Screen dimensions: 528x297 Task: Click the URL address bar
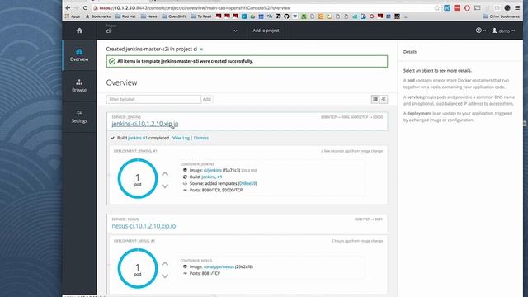coord(262,7)
